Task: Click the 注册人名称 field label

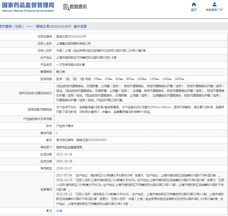Action: (x=44, y=44)
